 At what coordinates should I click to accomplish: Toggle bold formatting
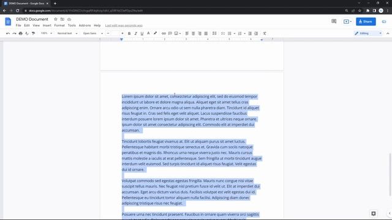(129, 34)
